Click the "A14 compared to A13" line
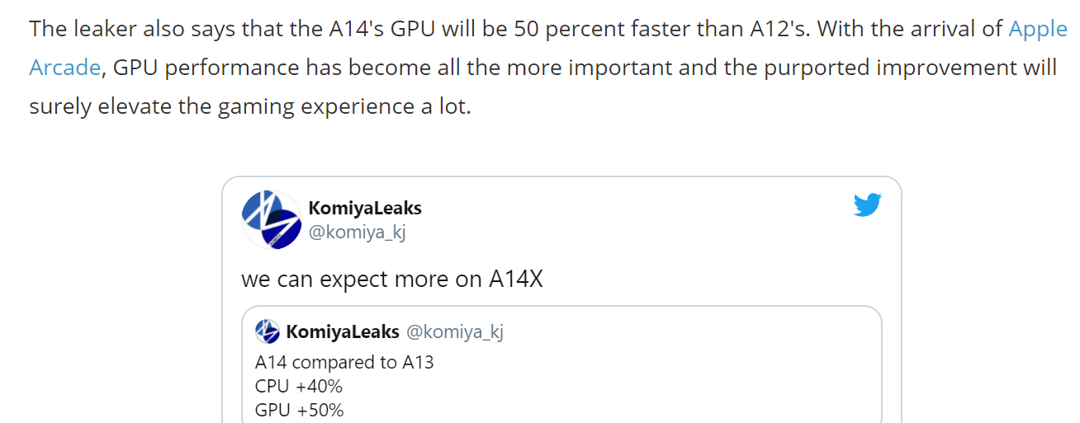The image size is (1080, 423). coord(344,362)
